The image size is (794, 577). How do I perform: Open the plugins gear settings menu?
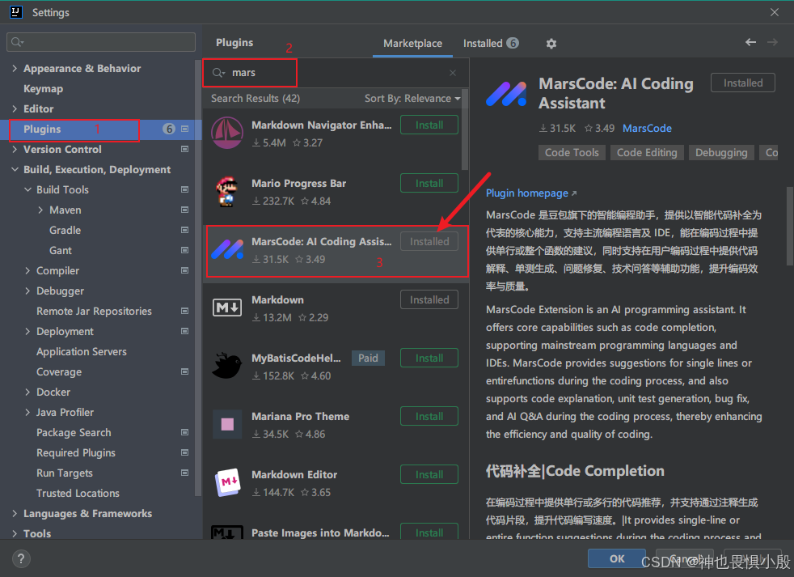click(551, 44)
